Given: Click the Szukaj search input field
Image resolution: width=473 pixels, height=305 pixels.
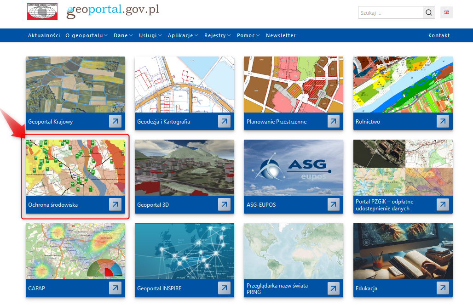Looking at the screenshot, I should [390, 13].
